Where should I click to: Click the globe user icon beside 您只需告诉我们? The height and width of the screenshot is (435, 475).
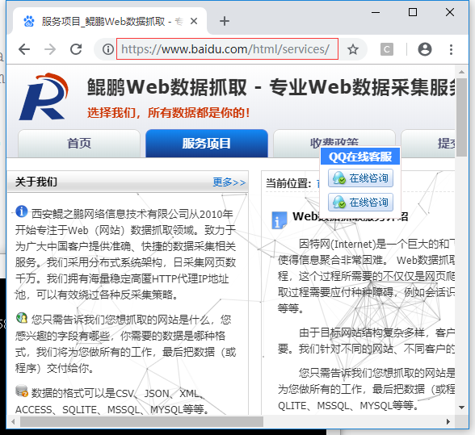pos(22,317)
